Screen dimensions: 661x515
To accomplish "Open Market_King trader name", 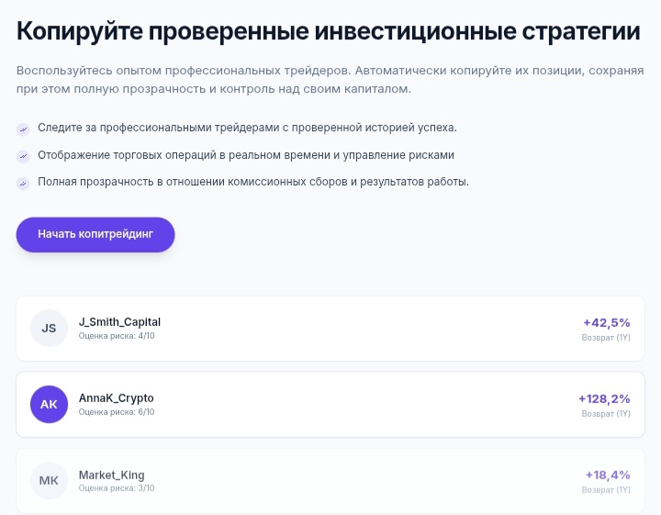I will [x=112, y=475].
